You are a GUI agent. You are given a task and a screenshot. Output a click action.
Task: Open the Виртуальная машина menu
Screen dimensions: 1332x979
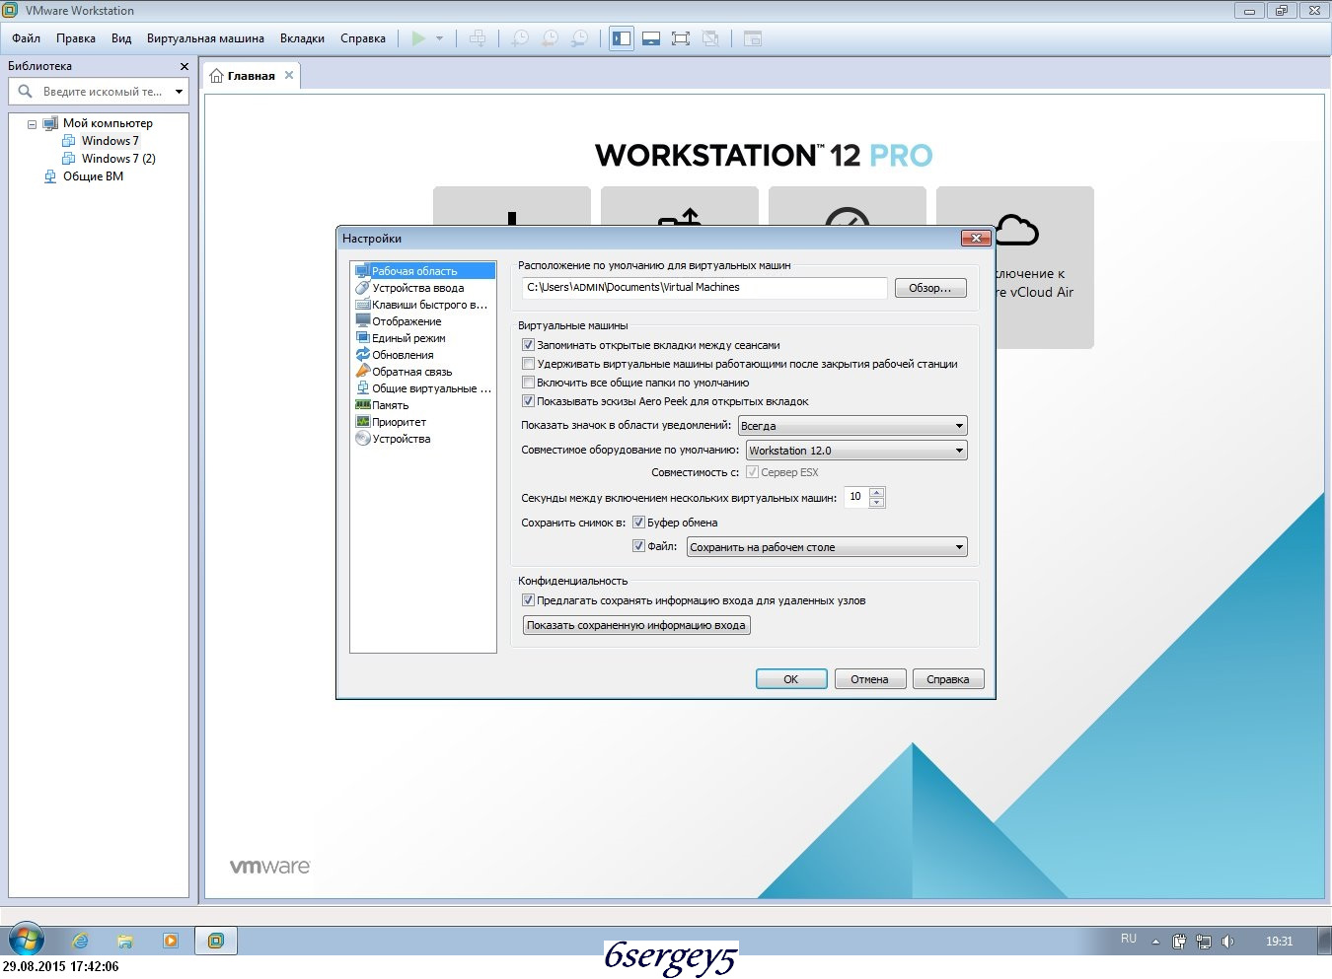(x=205, y=38)
